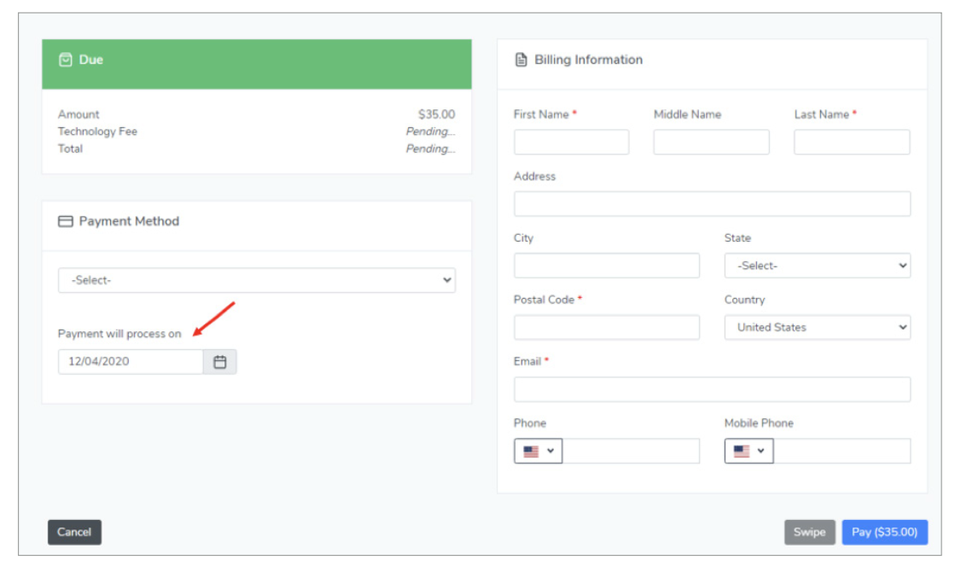The height and width of the screenshot is (572, 961).
Task: Click the Pay ($35.00) button
Action: (884, 532)
